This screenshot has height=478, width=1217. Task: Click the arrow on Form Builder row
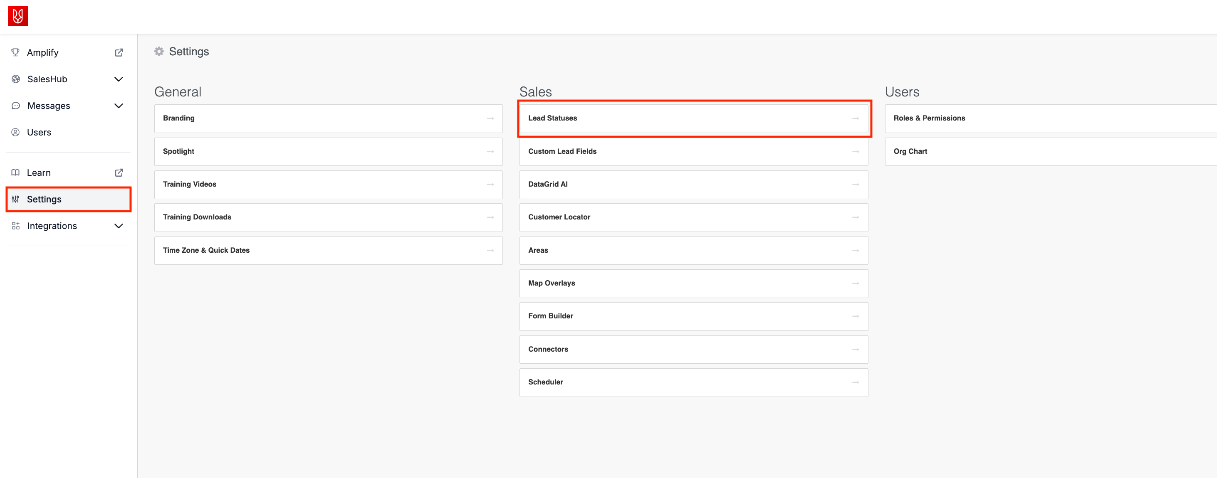(856, 316)
